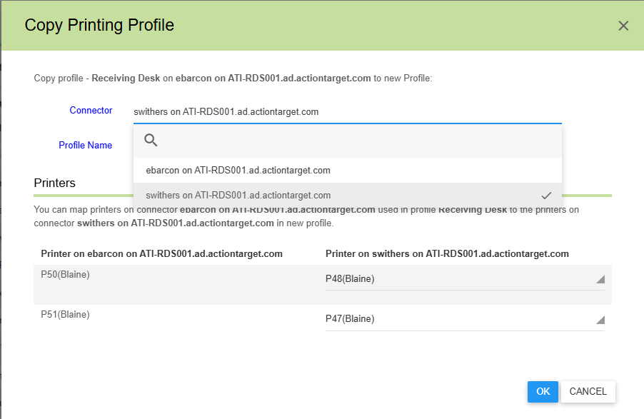Screen dimensions: 644x419
Task: Click the P47(Blaine) mapped printer value
Action: (350, 319)
